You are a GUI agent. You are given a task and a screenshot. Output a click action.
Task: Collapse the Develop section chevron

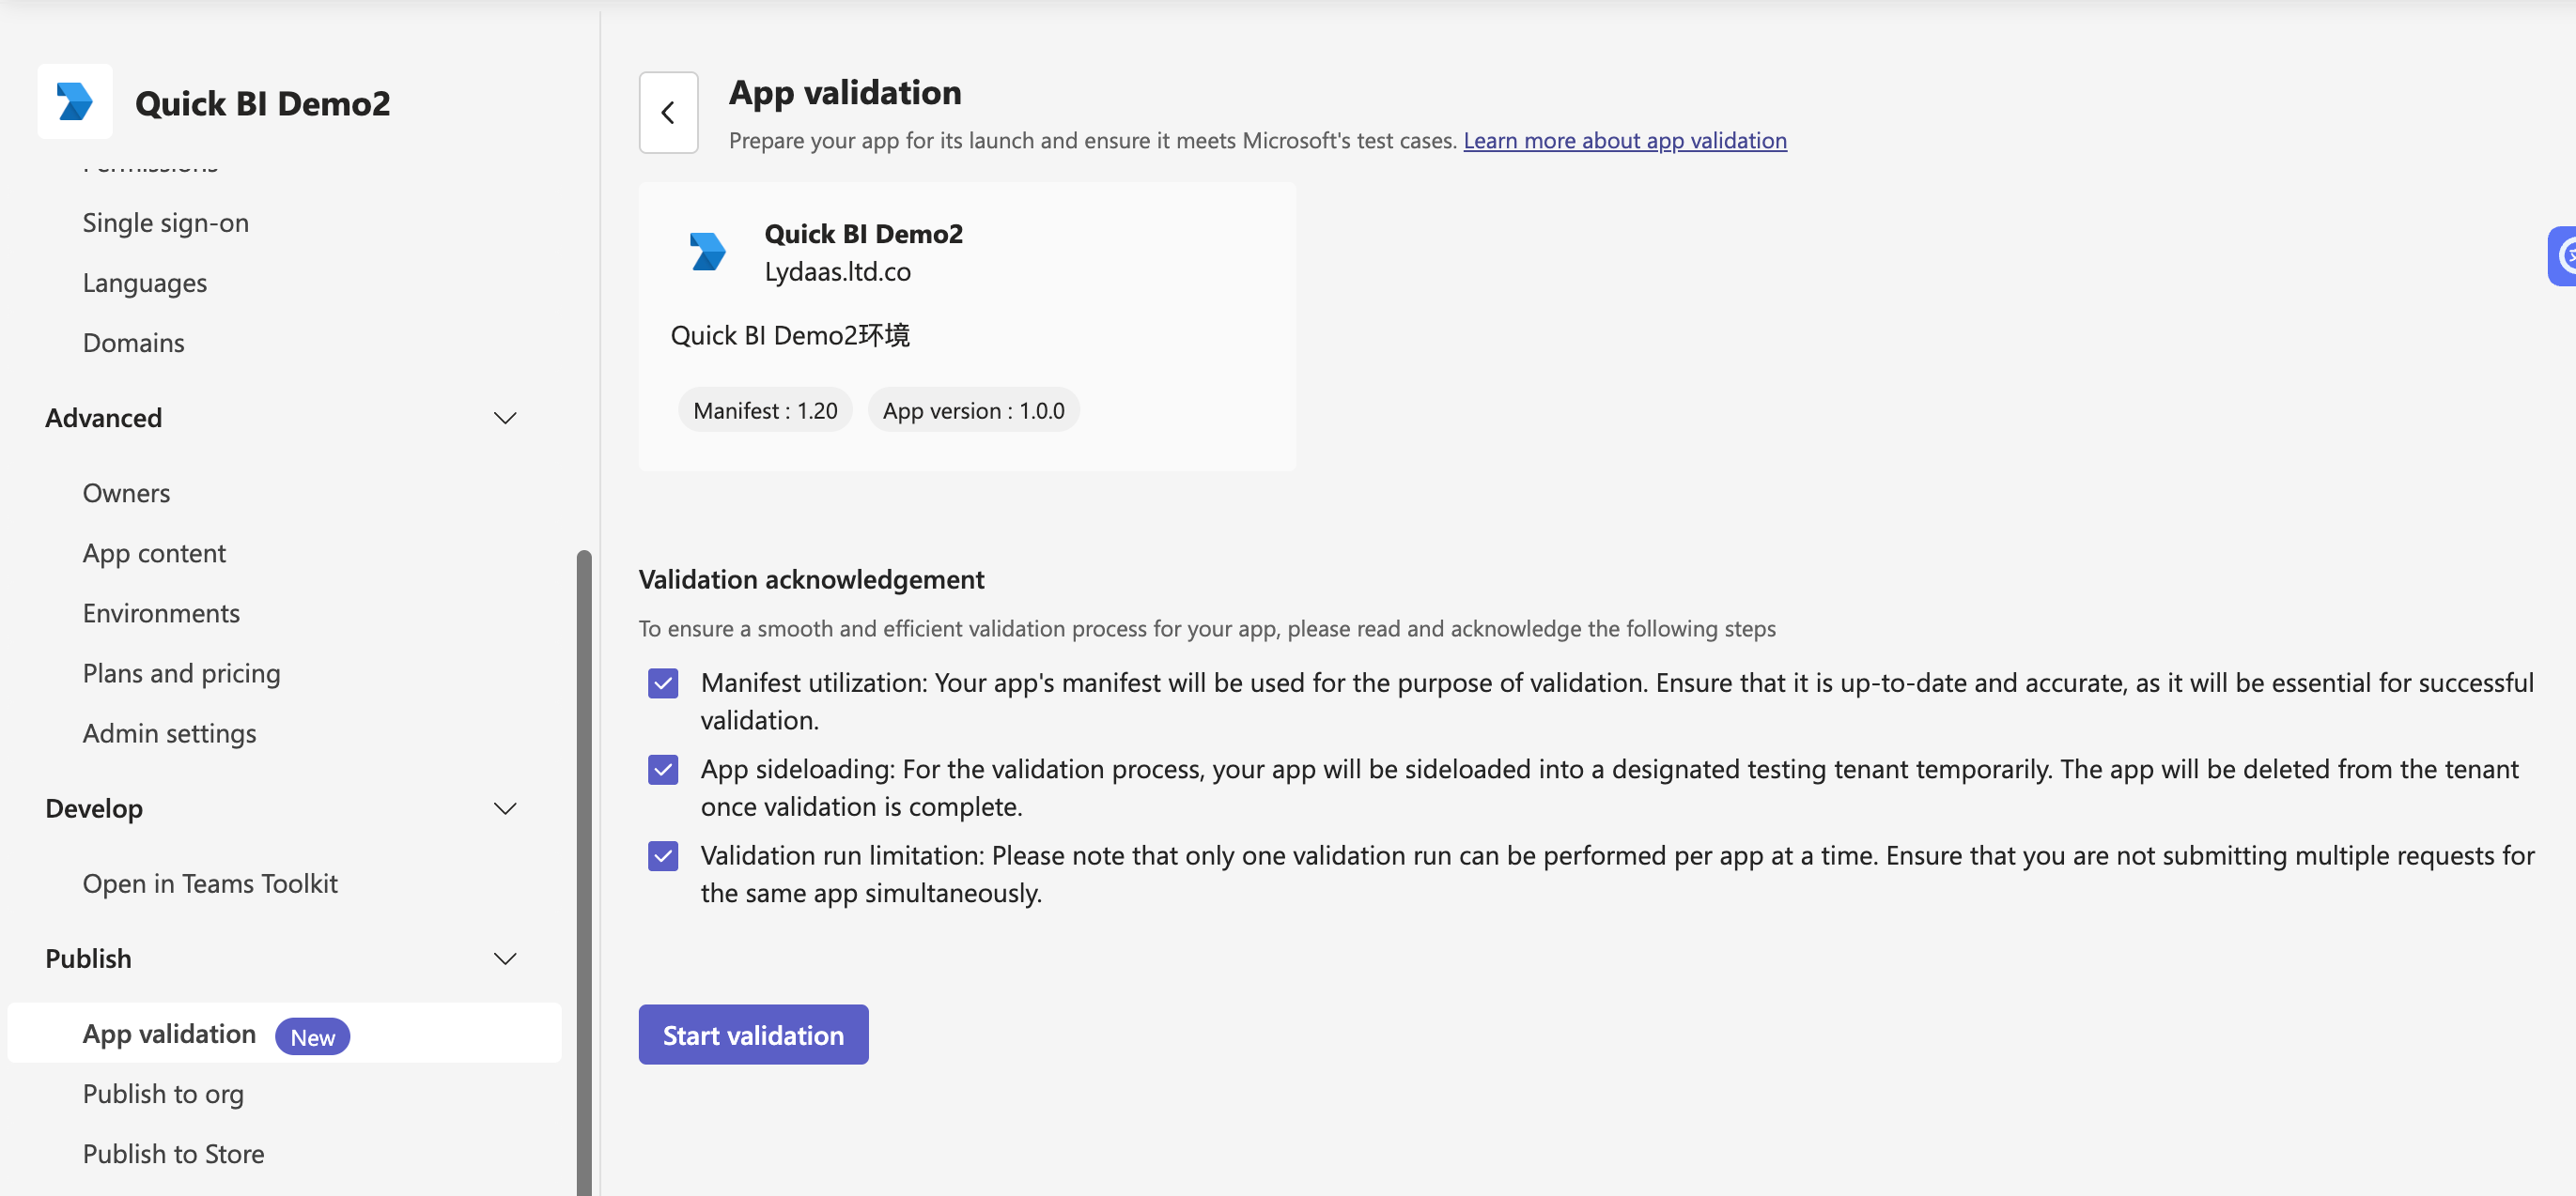tap(506, 808)
